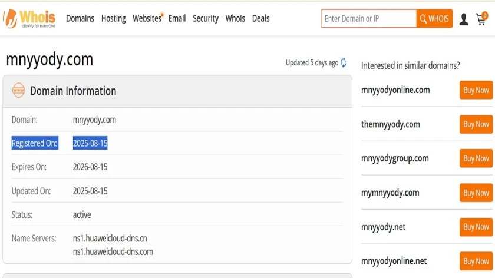Click the mnyyody.com page title
Viewport: 495px width, 278px height.
tap(49, 60)
